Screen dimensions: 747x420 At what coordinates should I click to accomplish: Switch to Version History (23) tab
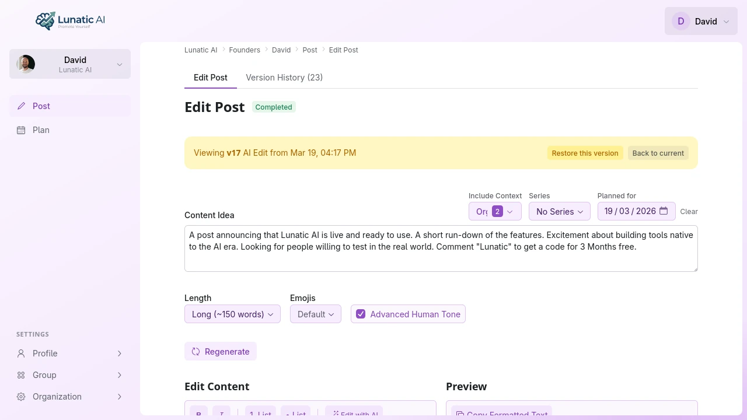point(284,77)
